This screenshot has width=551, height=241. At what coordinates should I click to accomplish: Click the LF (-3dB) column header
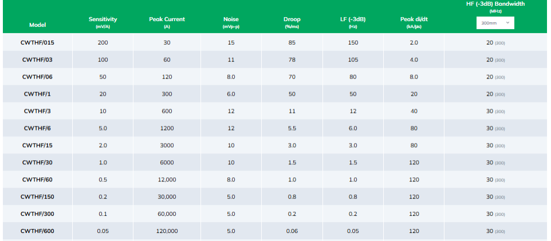pyautogui.click(x=352, y=19)
